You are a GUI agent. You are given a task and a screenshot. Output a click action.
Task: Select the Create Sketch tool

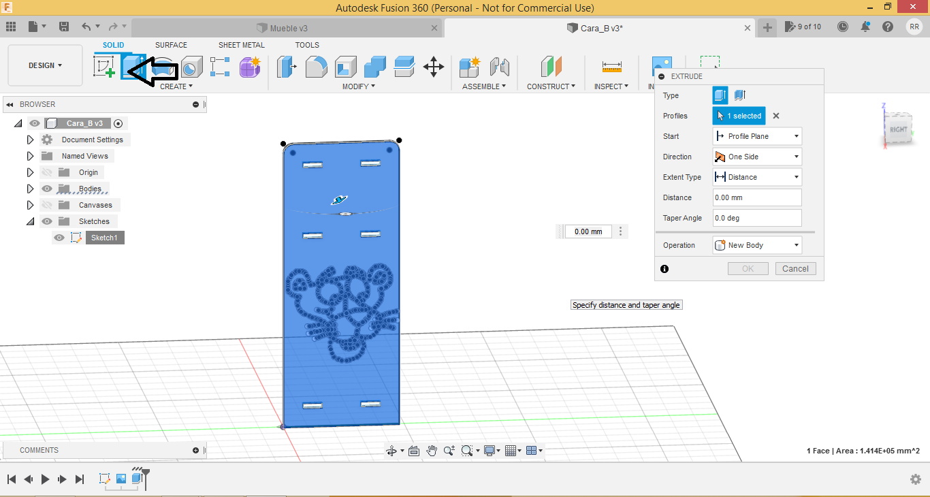(x=104, y=67)
